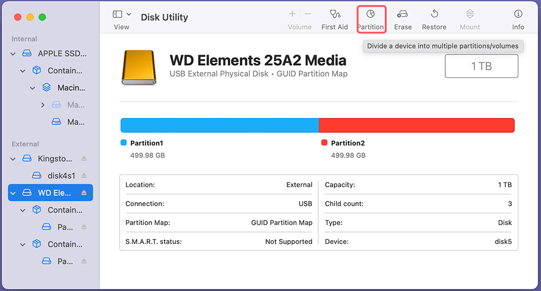The width and height of the screenshot is (541, 291).
Task: Eject the last Pa... partition
Action: click(x=84, y=261)
